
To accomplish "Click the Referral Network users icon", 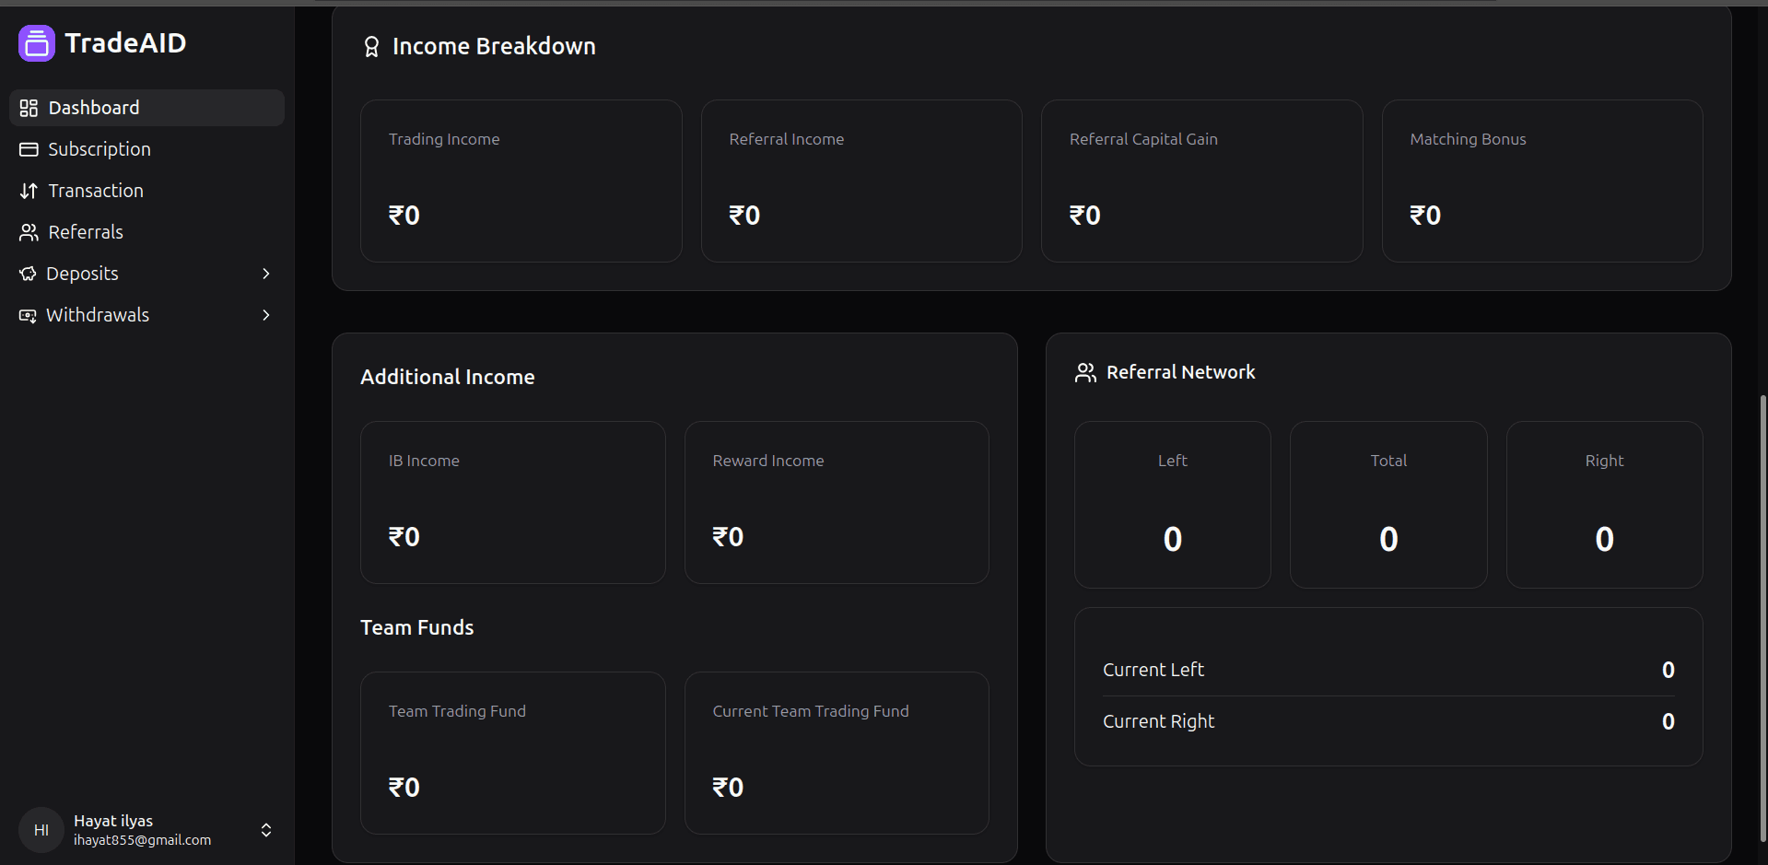I will click(1085, 372).
